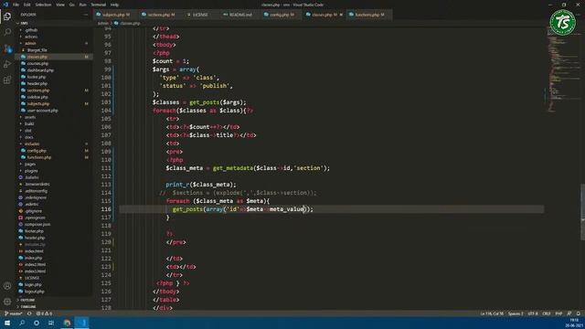Open errors and warnings status item

click(44, 313)
